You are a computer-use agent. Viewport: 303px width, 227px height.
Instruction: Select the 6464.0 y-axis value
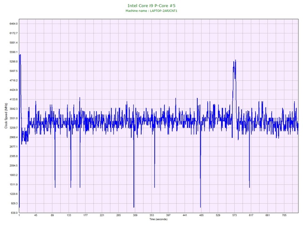pos(14,24)
